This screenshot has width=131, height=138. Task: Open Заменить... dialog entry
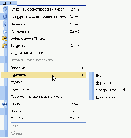(20, 111)
